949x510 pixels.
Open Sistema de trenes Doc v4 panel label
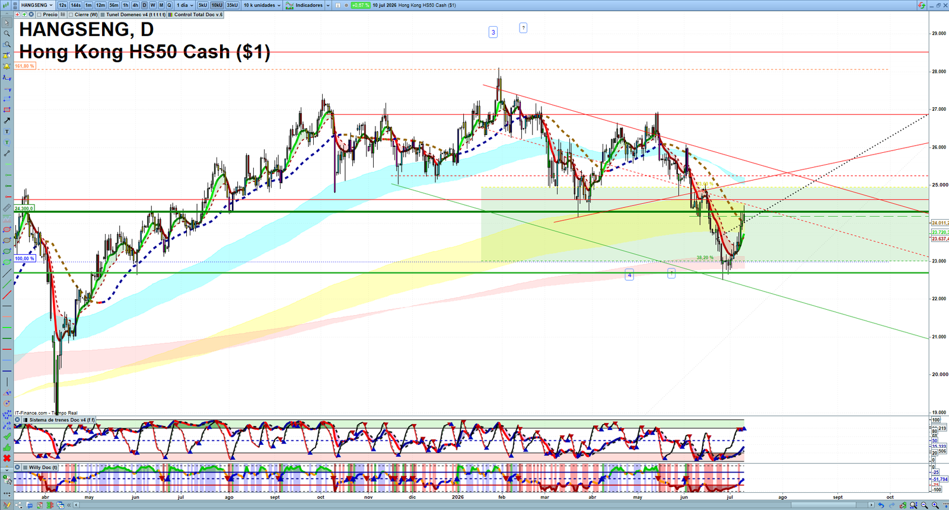62,420
